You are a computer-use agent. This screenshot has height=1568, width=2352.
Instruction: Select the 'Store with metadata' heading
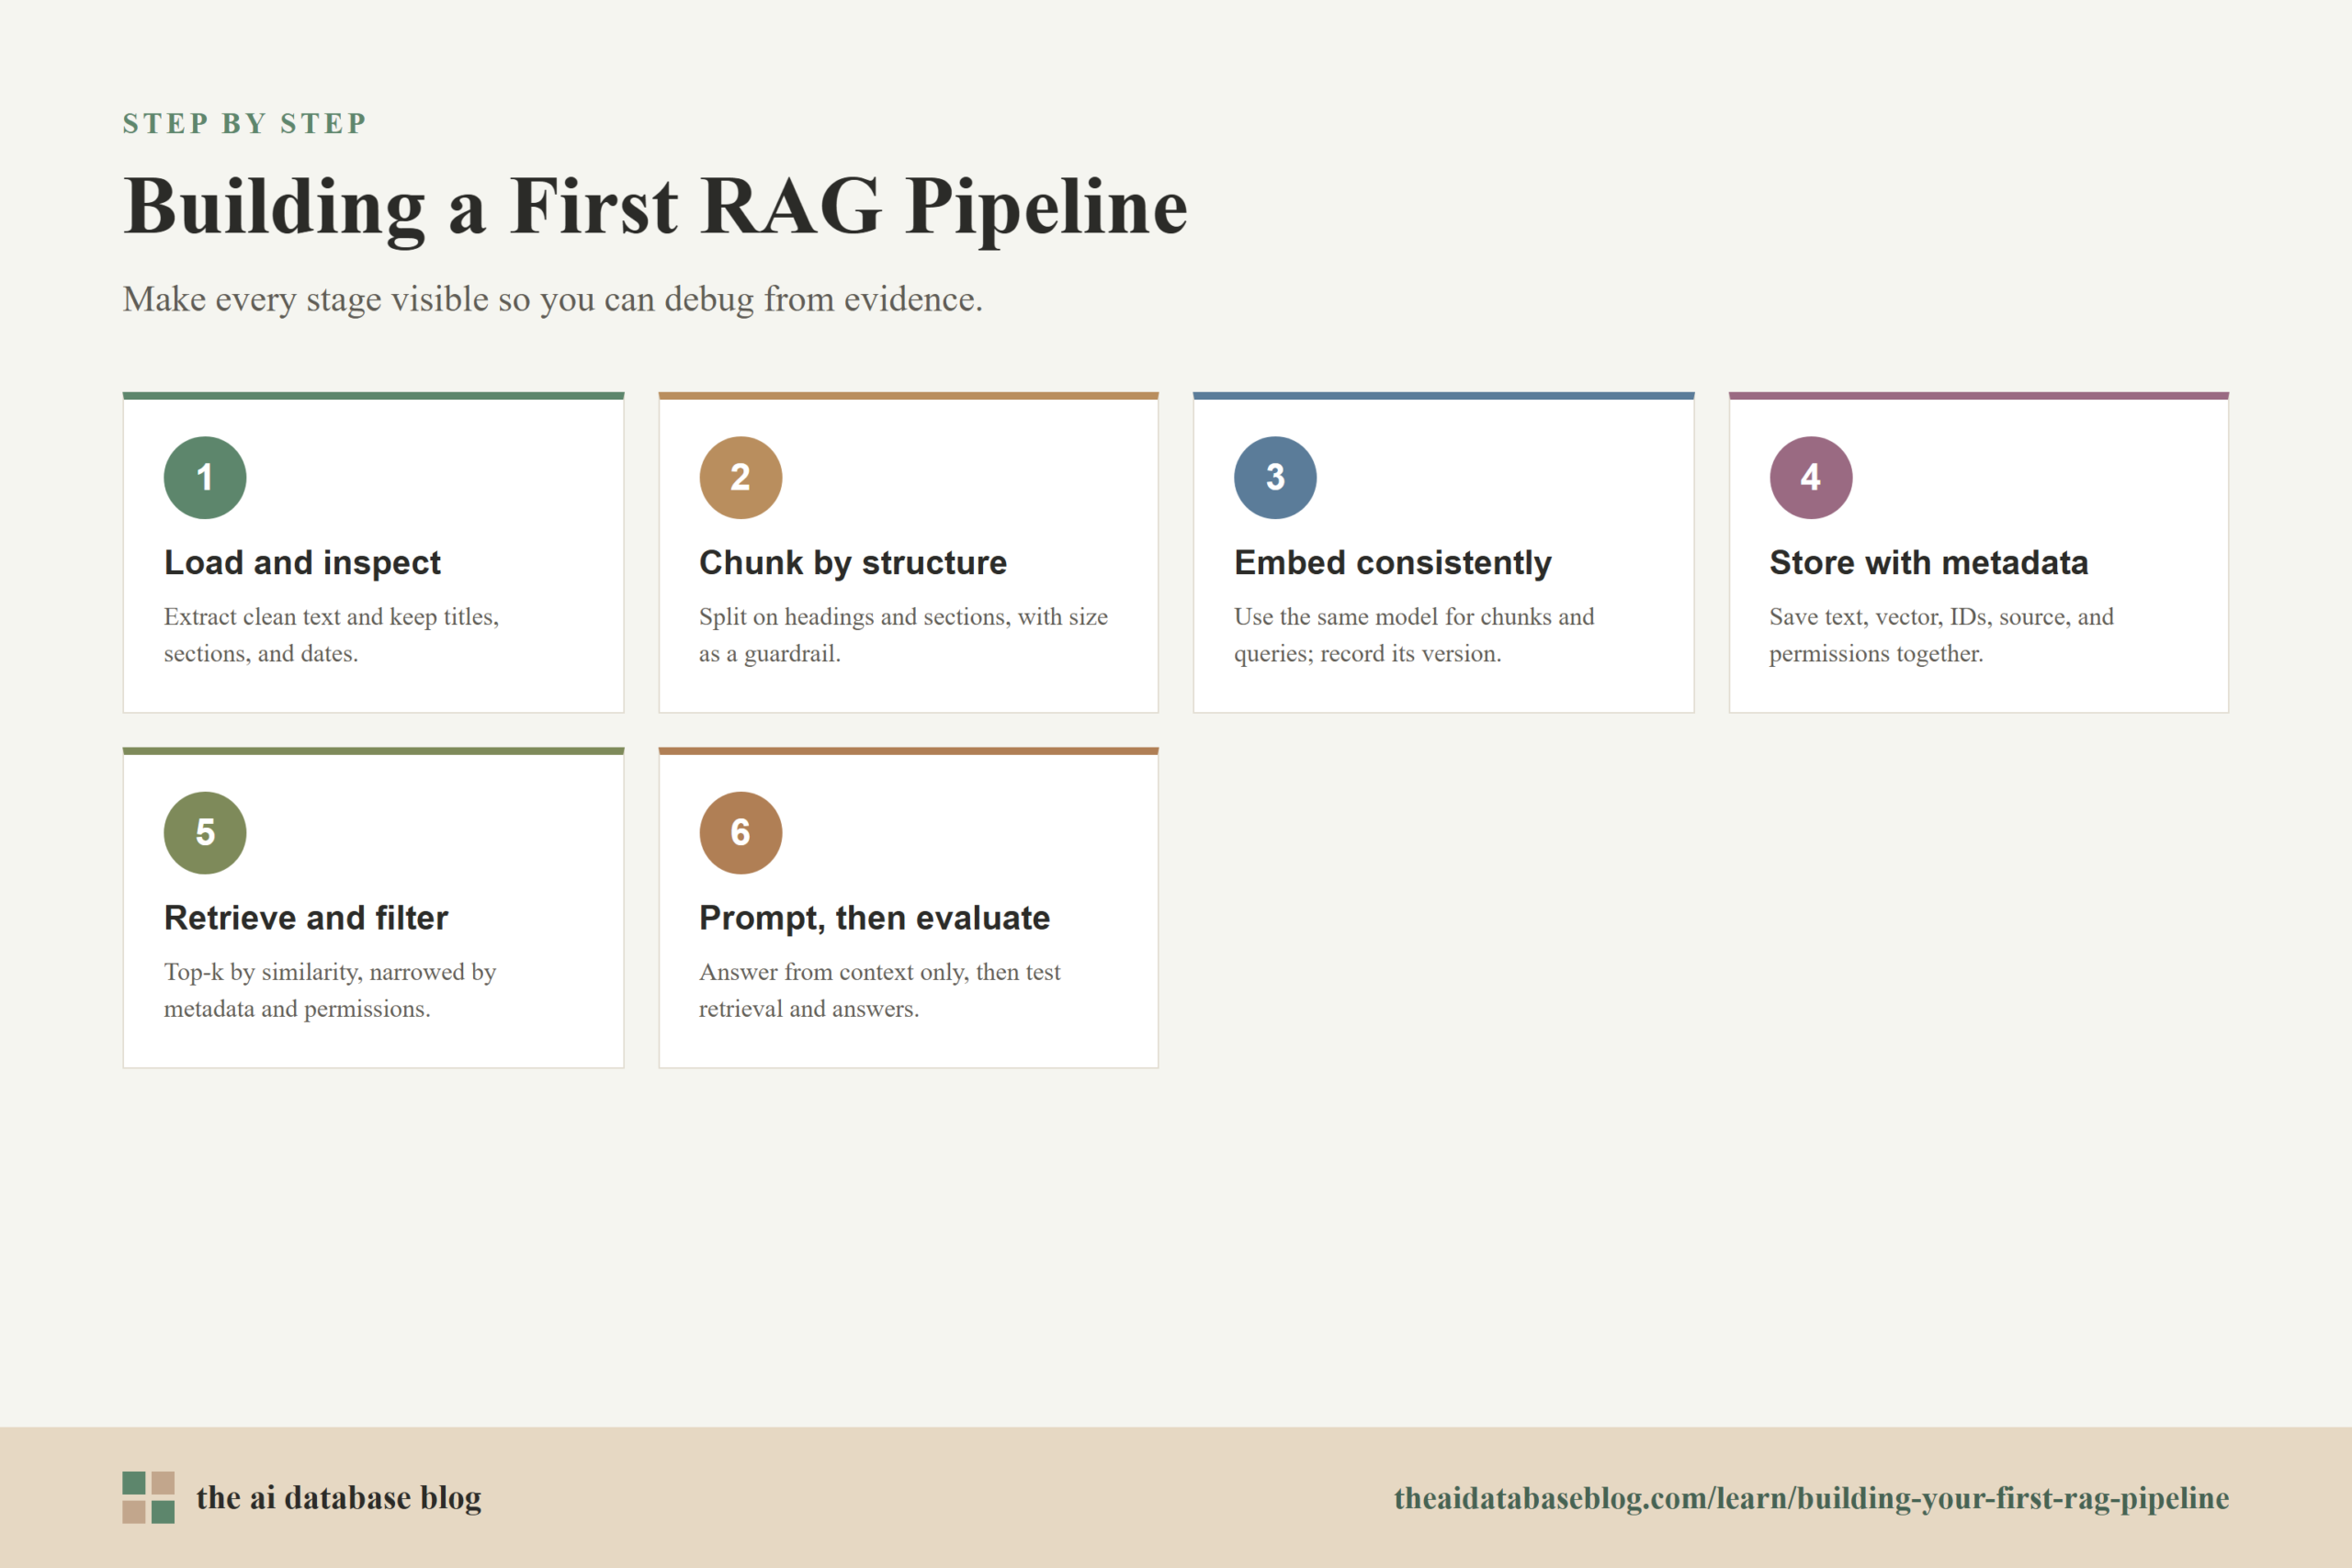[1929, 562]
